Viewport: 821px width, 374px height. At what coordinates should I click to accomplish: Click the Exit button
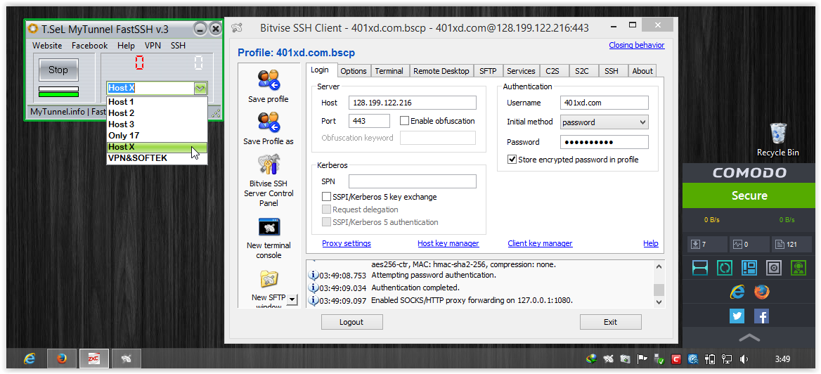[x=611, y=322]
